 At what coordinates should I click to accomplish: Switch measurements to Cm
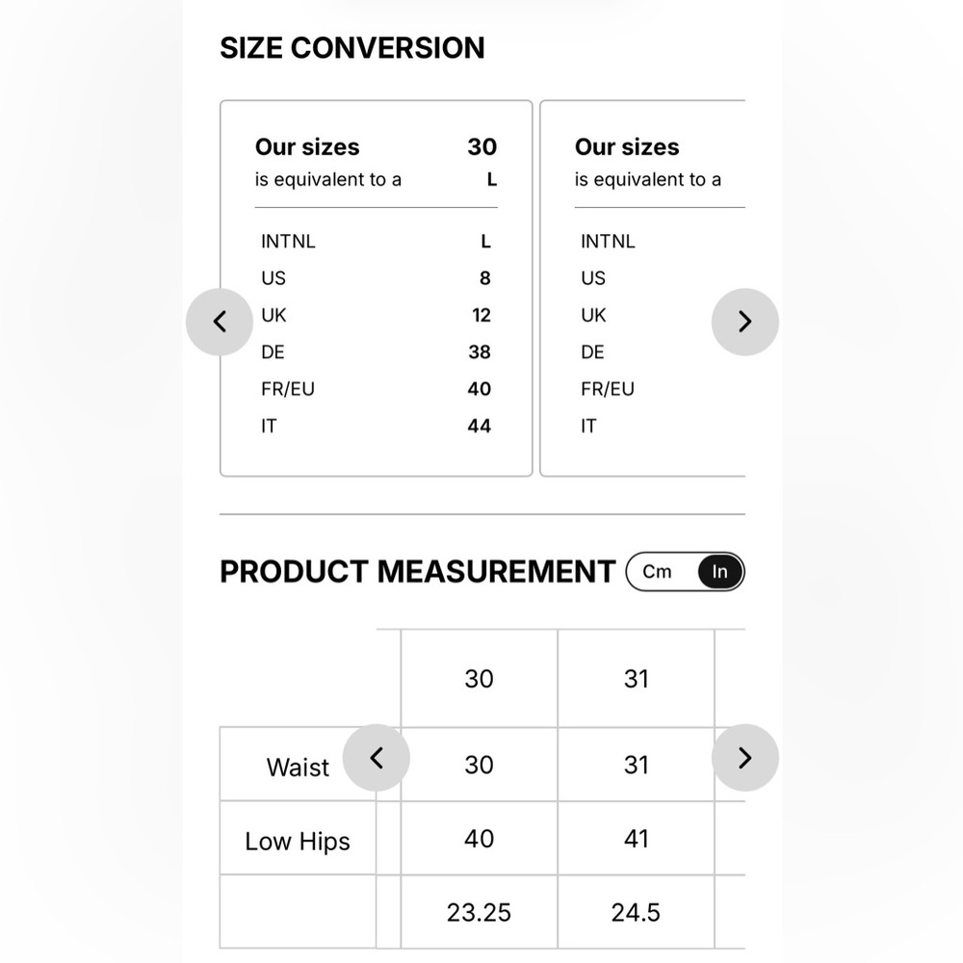[657, 572]
